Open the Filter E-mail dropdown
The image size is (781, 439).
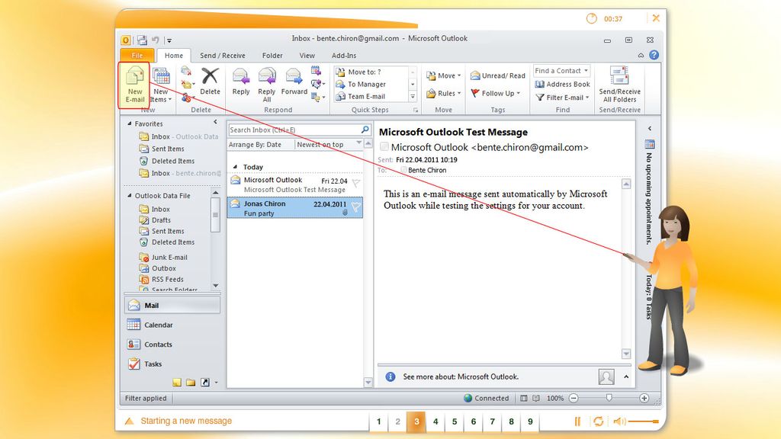click(562, 98)
